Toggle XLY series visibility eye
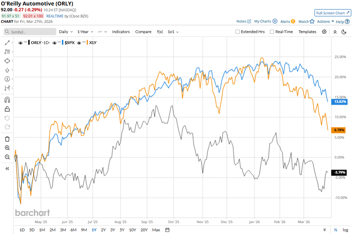This screenshot has height=234, width=353. [79, 43]
